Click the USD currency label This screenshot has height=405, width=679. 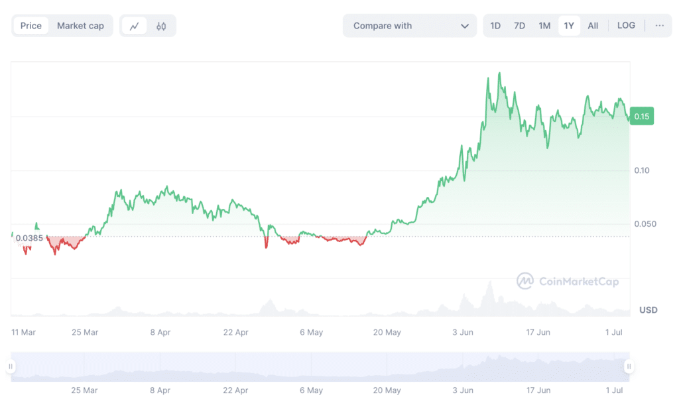click(648, 310)
